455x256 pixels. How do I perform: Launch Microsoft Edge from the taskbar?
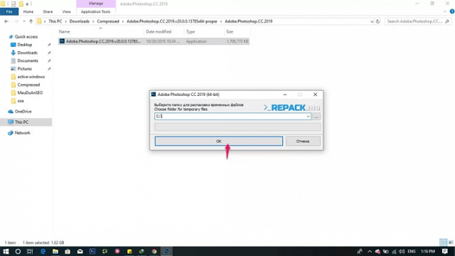(43, 251)
